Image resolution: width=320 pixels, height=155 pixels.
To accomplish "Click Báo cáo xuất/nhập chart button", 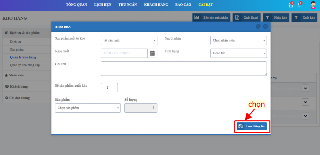I will 211,18.
